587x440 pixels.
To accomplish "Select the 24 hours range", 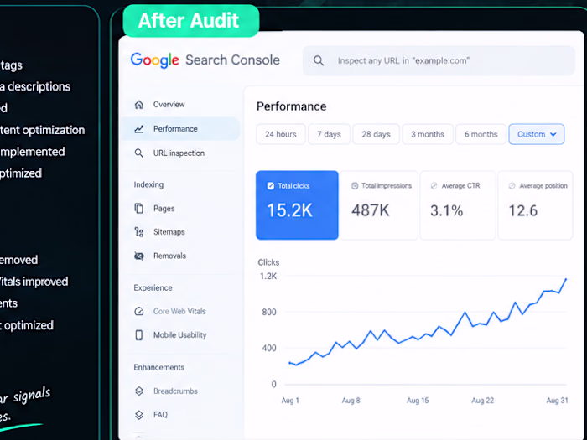I will (281, 134).
